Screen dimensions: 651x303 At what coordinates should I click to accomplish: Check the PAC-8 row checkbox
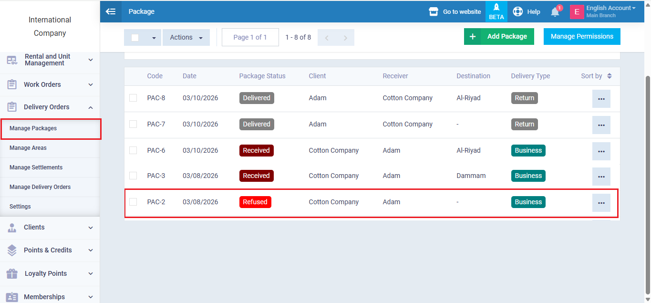[x=133, y=98]
